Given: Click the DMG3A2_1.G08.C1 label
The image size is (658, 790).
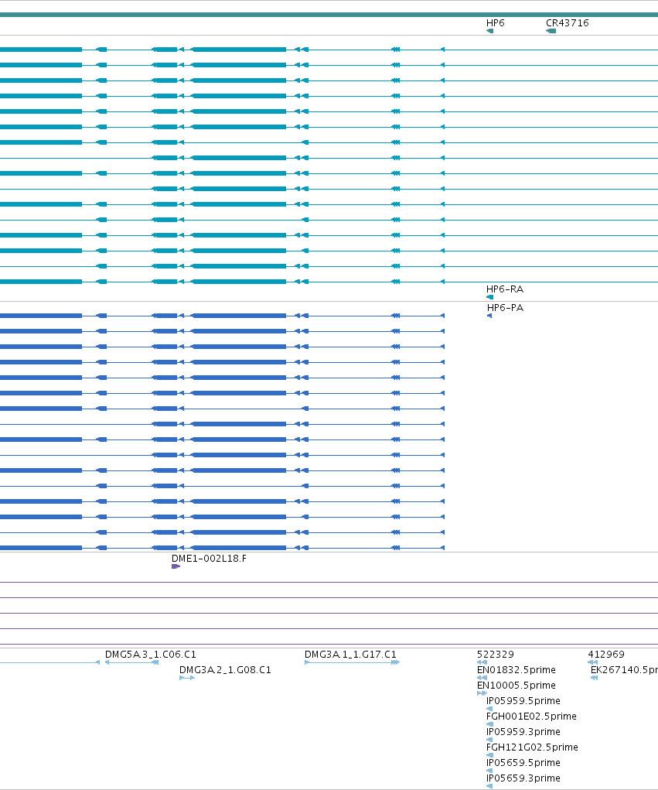Looking at the screenshot, I should (x=225, y=670).
